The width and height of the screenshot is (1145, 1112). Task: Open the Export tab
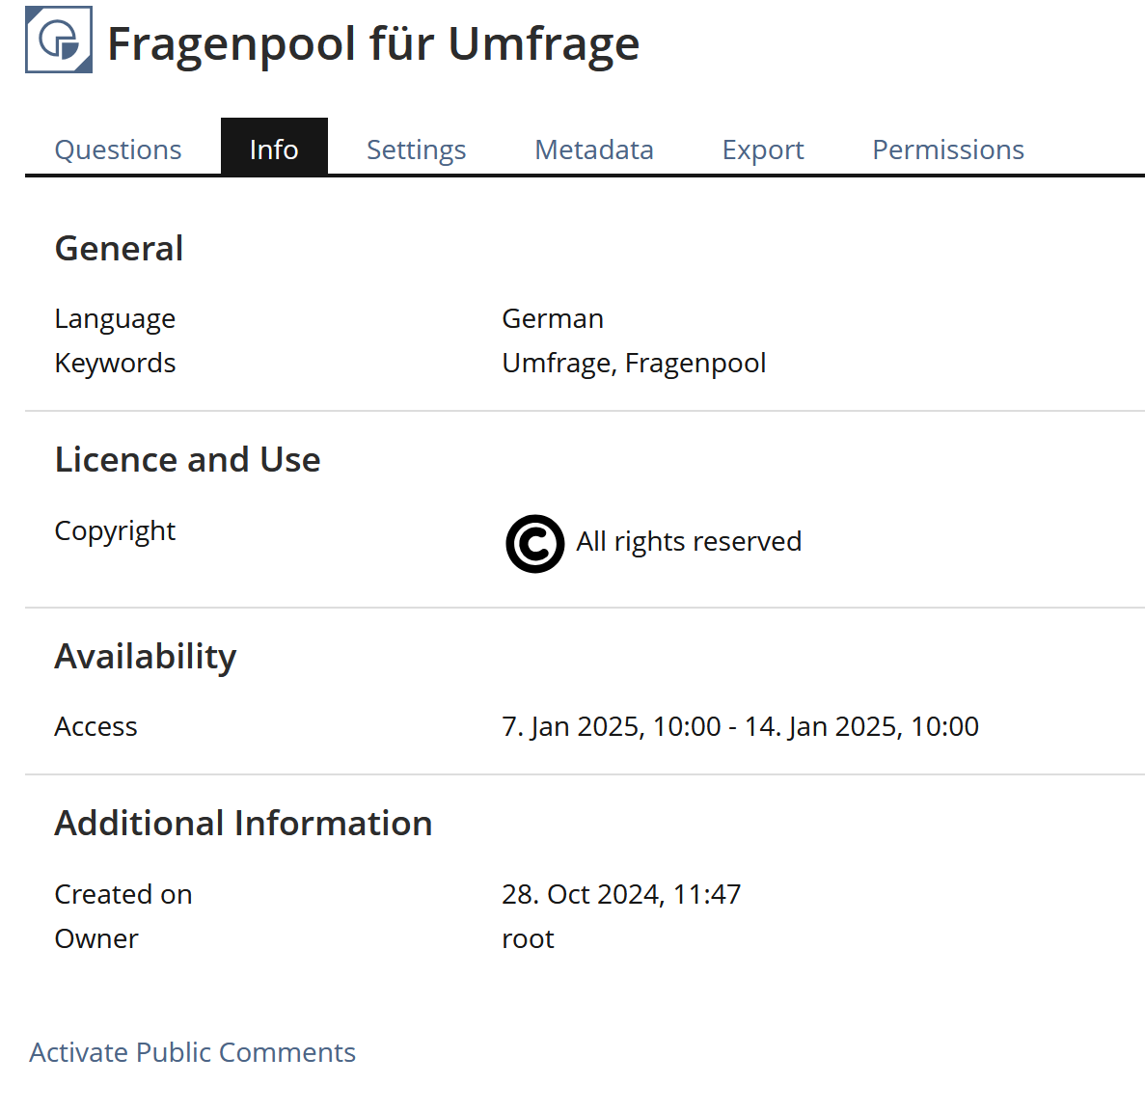pyautogui.click(x=763, y=149)
